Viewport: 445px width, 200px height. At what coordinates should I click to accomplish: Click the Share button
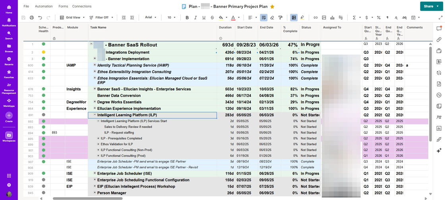point(431,6)
